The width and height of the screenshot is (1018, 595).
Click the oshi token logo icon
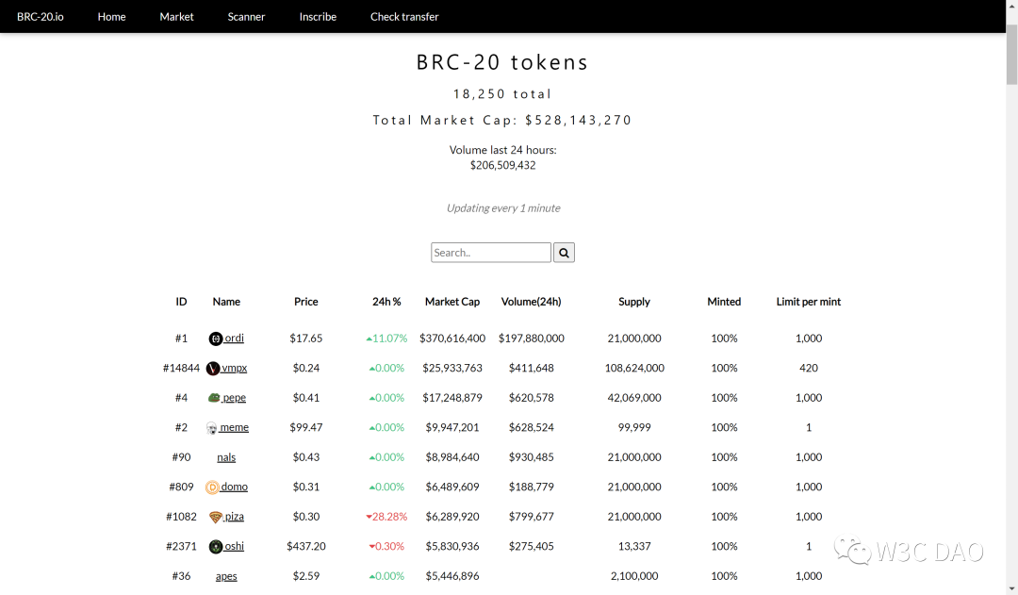point(216,546)
